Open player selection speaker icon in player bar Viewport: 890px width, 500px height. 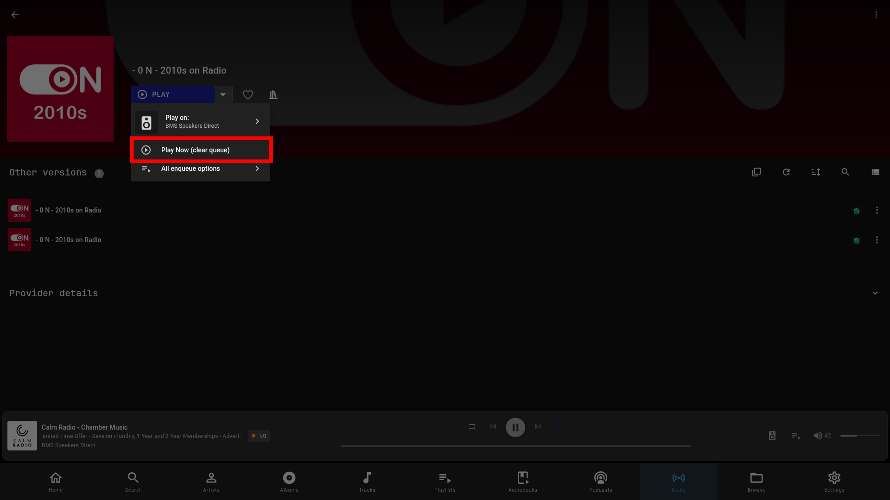[772, 436]
